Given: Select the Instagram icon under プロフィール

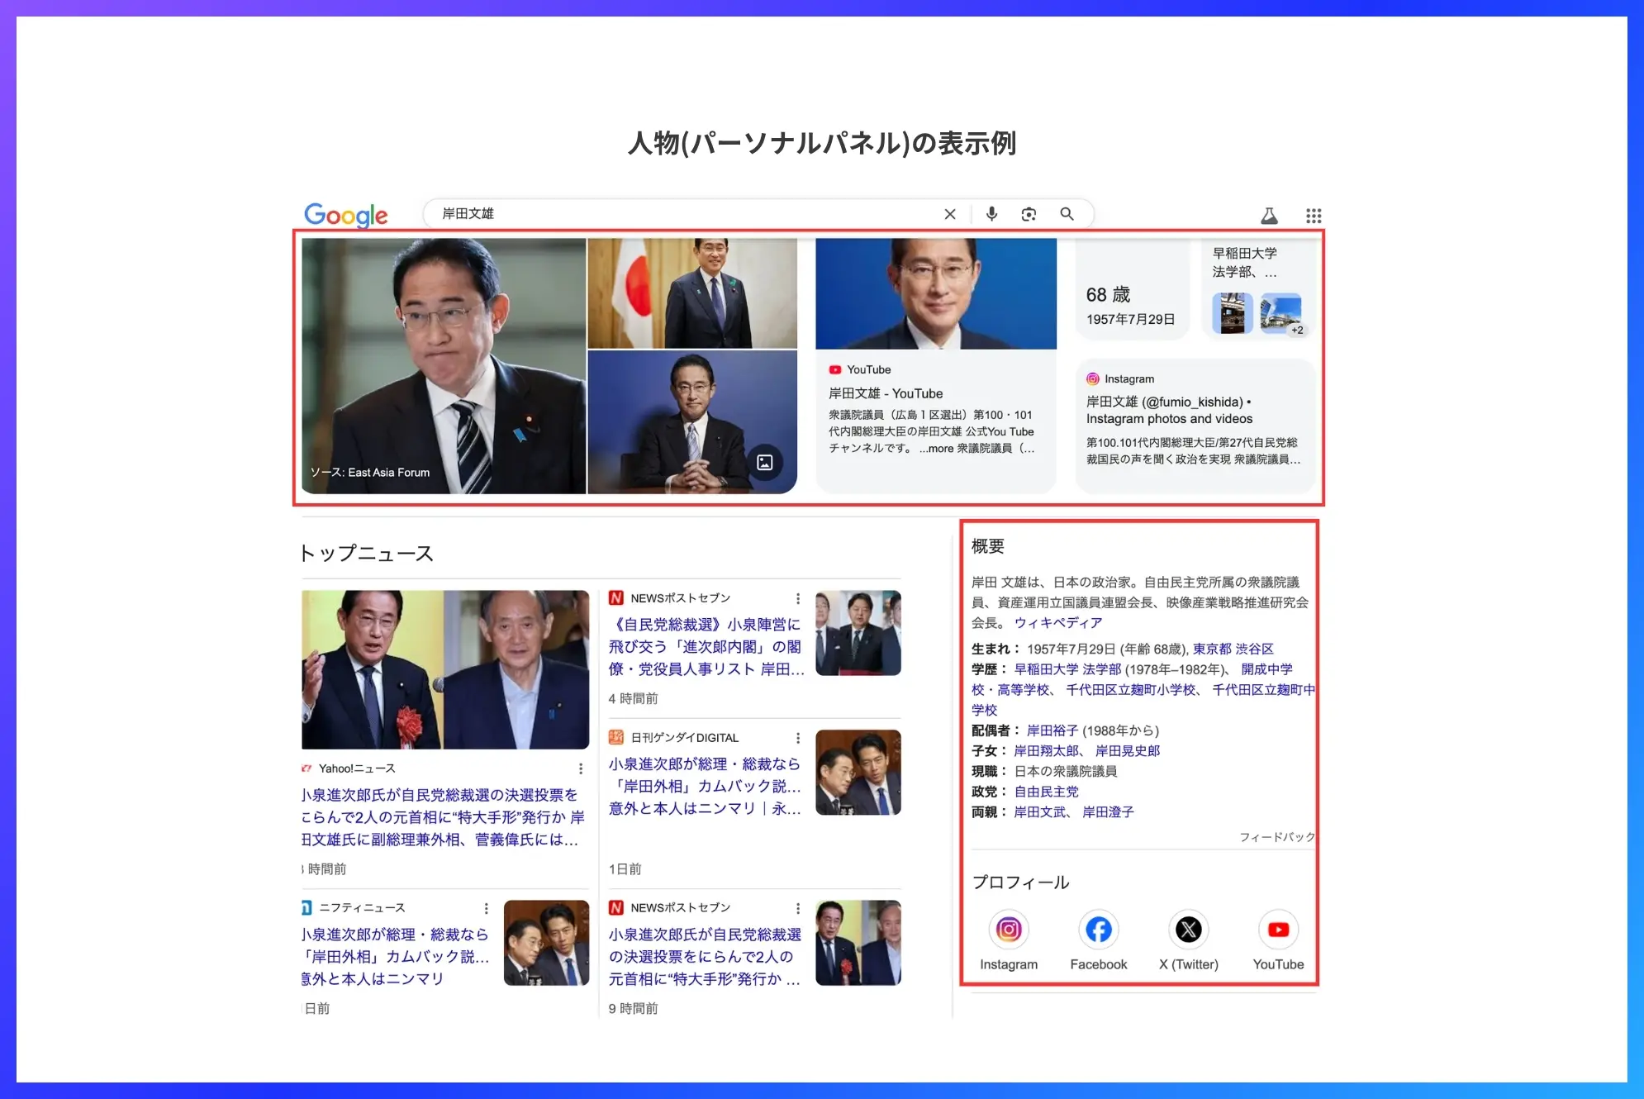Looking at the screenshot, I should pyautogui.click(x=1009, y=930).
